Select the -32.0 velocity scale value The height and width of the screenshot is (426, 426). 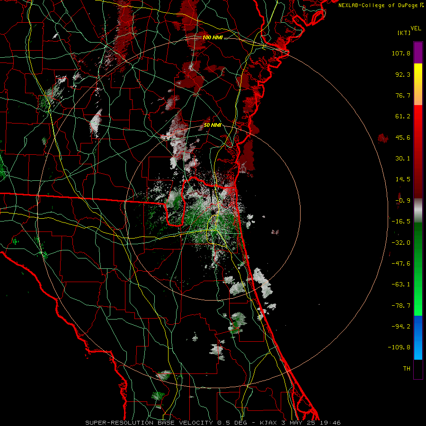401,243
